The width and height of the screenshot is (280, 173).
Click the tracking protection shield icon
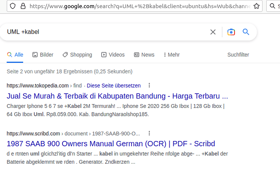(13, 6)
